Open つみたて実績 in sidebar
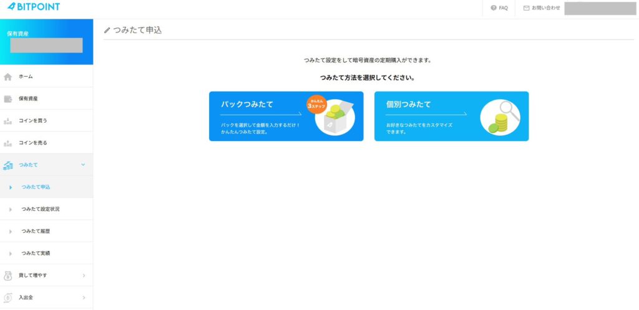The height and width of the screenshot is (310, 639). coord(35,253)
